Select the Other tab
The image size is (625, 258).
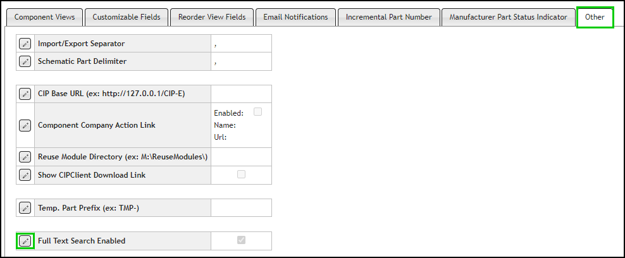tap(595, 17)
